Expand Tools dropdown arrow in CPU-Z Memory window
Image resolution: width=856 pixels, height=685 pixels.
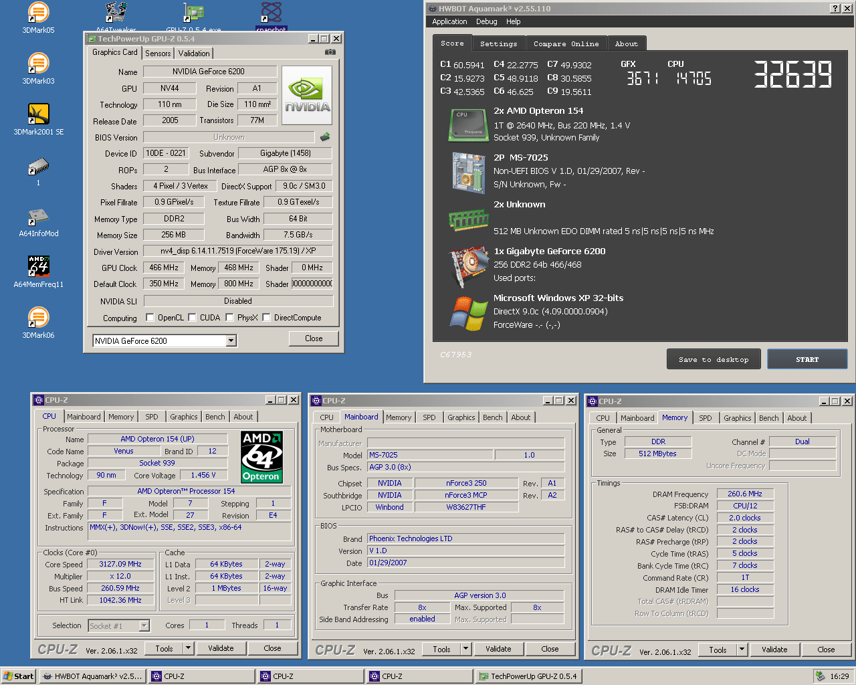(x=742, y=650)
